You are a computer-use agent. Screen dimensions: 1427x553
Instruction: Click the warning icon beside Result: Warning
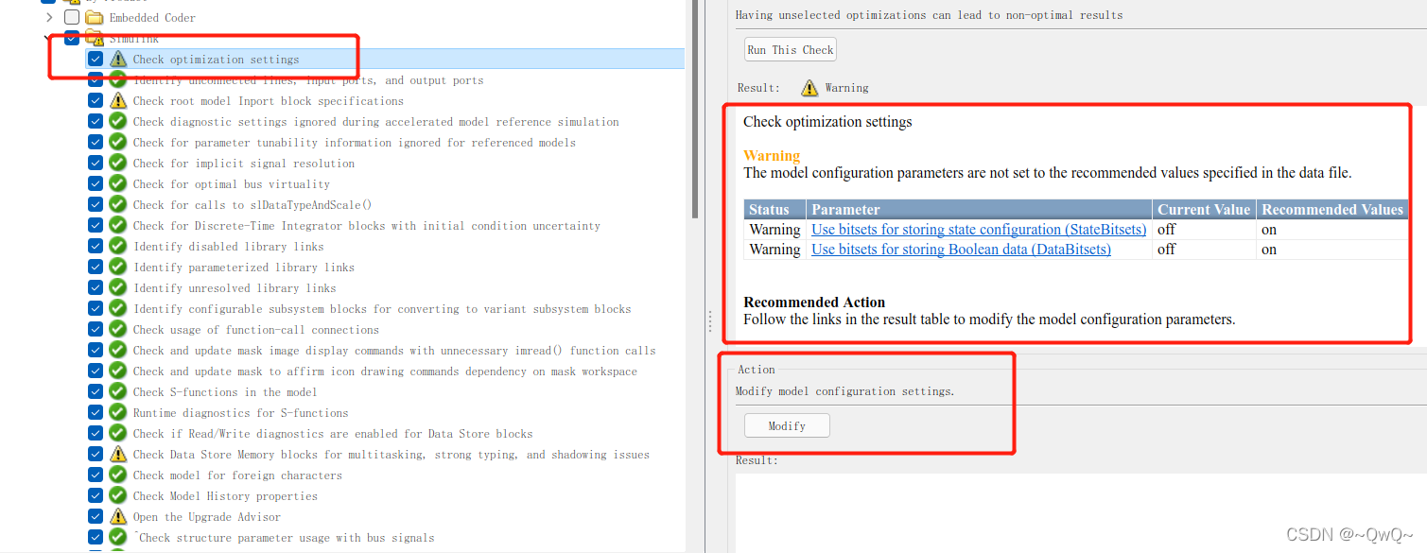809,87
